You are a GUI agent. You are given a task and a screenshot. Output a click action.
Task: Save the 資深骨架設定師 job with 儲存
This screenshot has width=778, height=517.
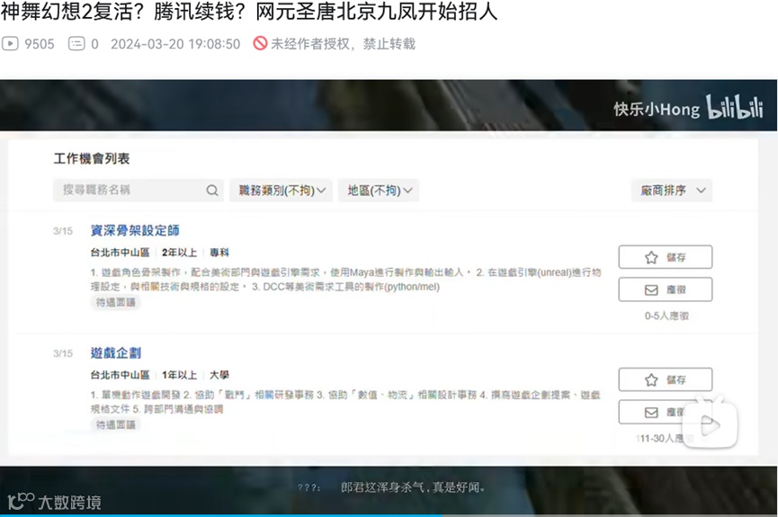pos(666,257)
